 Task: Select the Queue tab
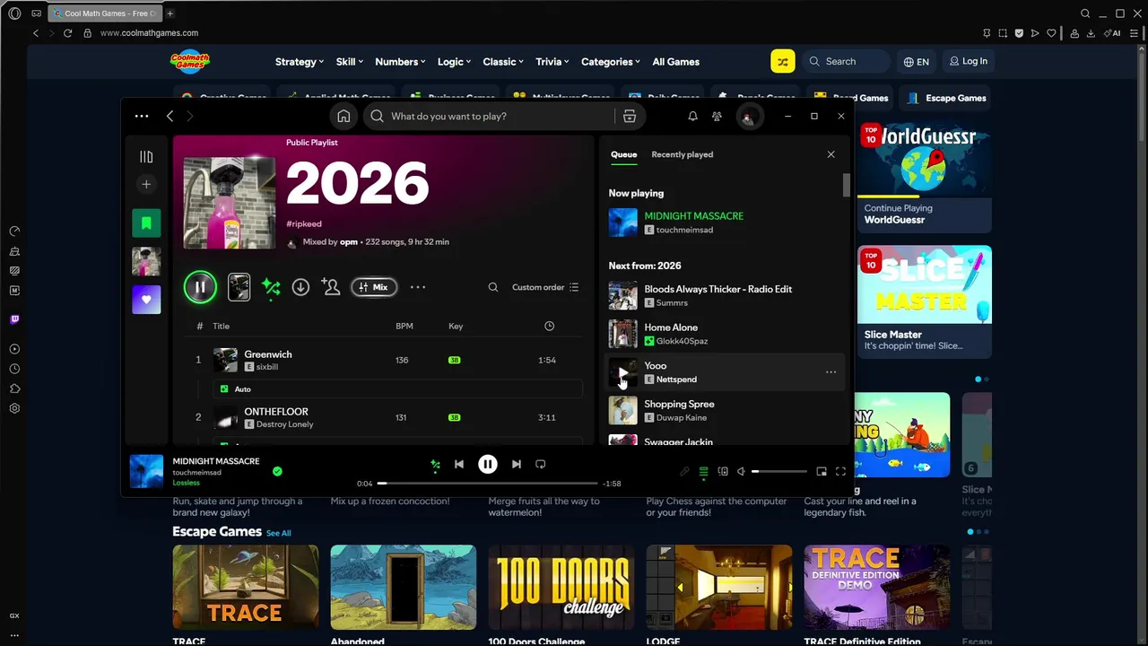(x=623, y=154)
